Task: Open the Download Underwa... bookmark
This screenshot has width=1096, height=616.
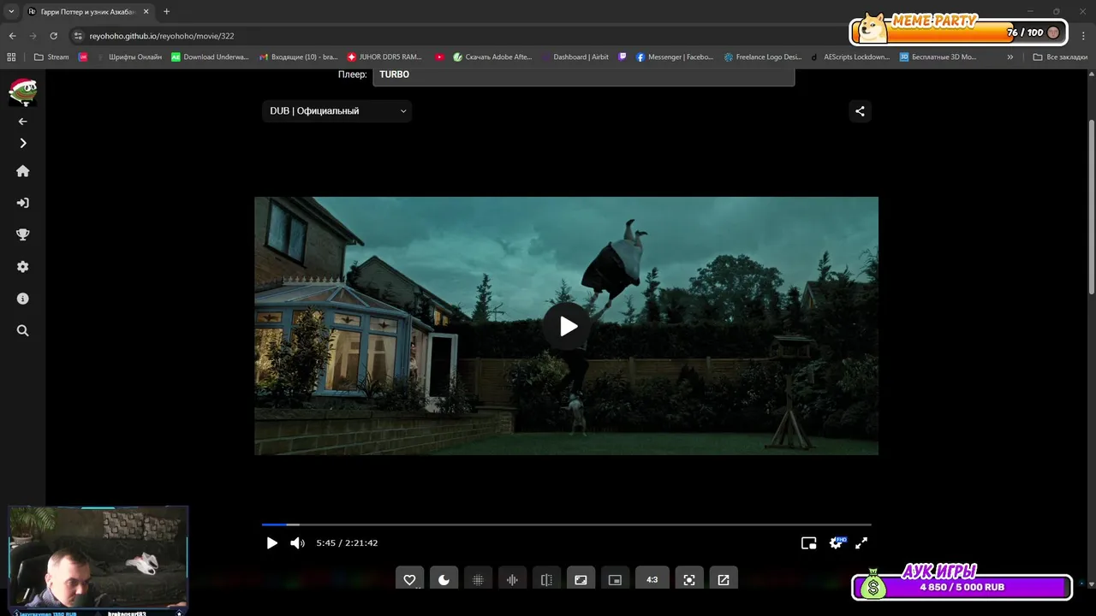Action: pyautogui.click(x=210, y=57)
